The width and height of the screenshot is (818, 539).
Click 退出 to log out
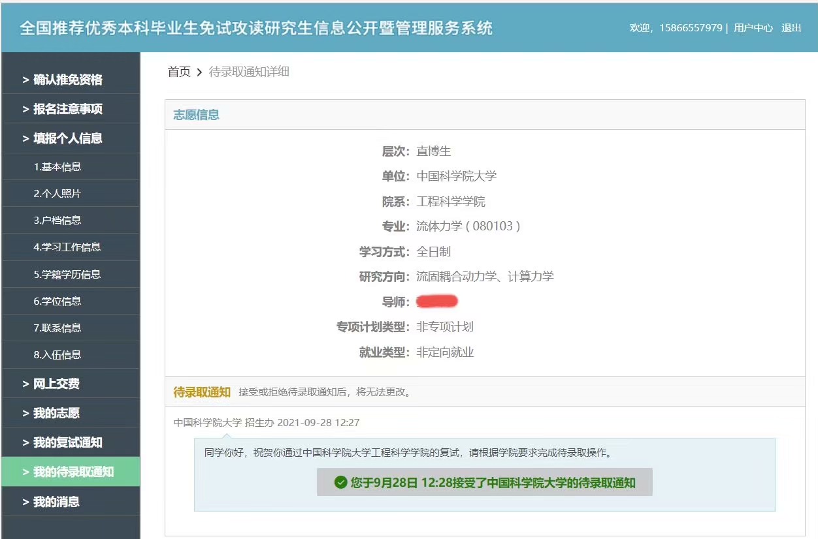coord(791,28)
